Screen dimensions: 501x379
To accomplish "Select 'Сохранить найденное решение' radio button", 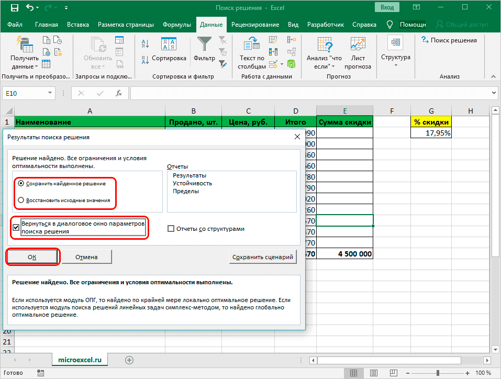I will point(21,184).
